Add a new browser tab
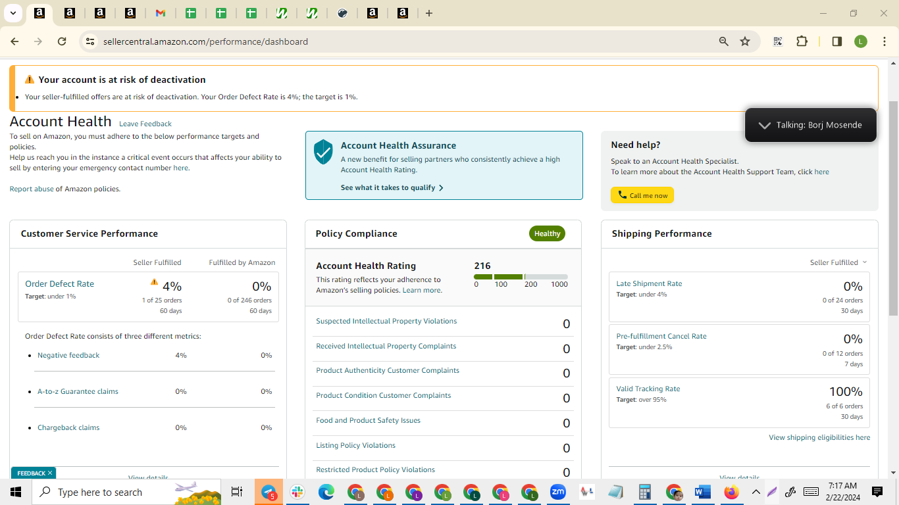899x505 pixels. point(429,13)
